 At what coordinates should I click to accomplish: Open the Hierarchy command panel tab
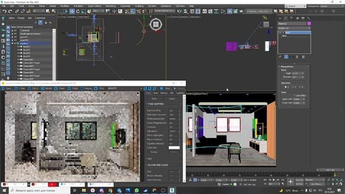291,18
